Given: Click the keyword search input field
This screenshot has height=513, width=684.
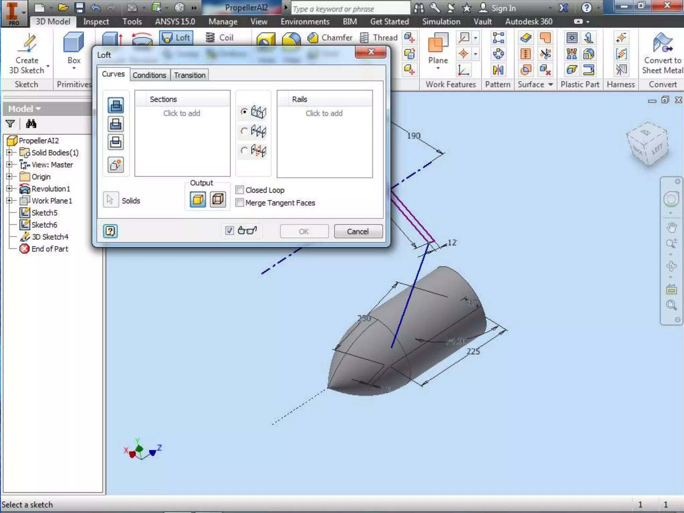Looking at the screenshot, I should [x=350, y=9].
